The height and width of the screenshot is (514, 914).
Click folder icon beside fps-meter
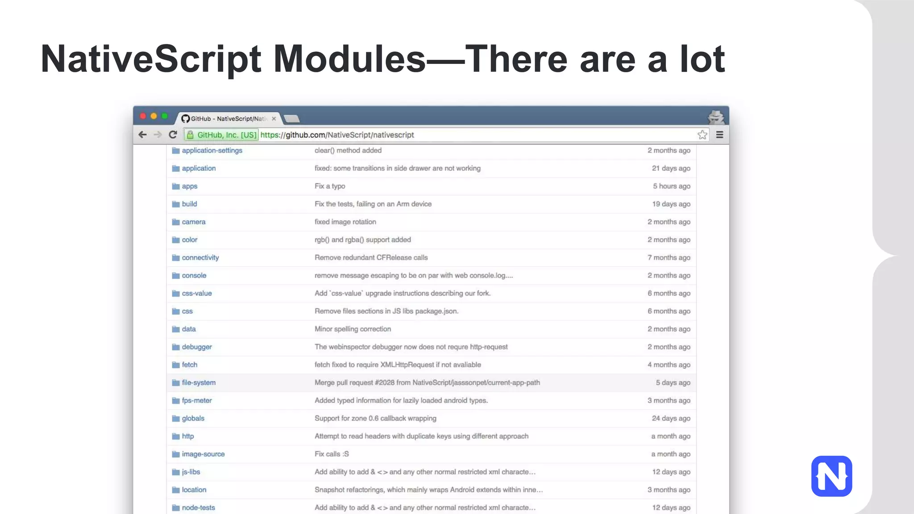click(176, 400)
